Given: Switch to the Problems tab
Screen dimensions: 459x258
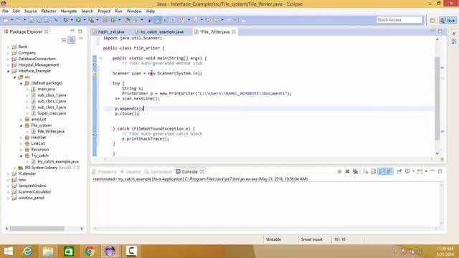Looking at the screenshot, I should click(105, 172).
